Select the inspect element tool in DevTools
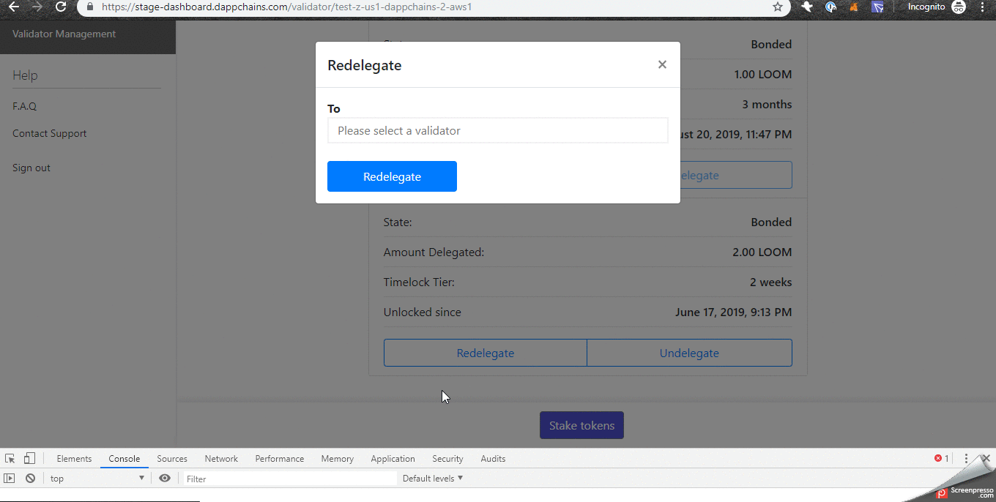This screenshot has height=502, width=996. point(10,457)
